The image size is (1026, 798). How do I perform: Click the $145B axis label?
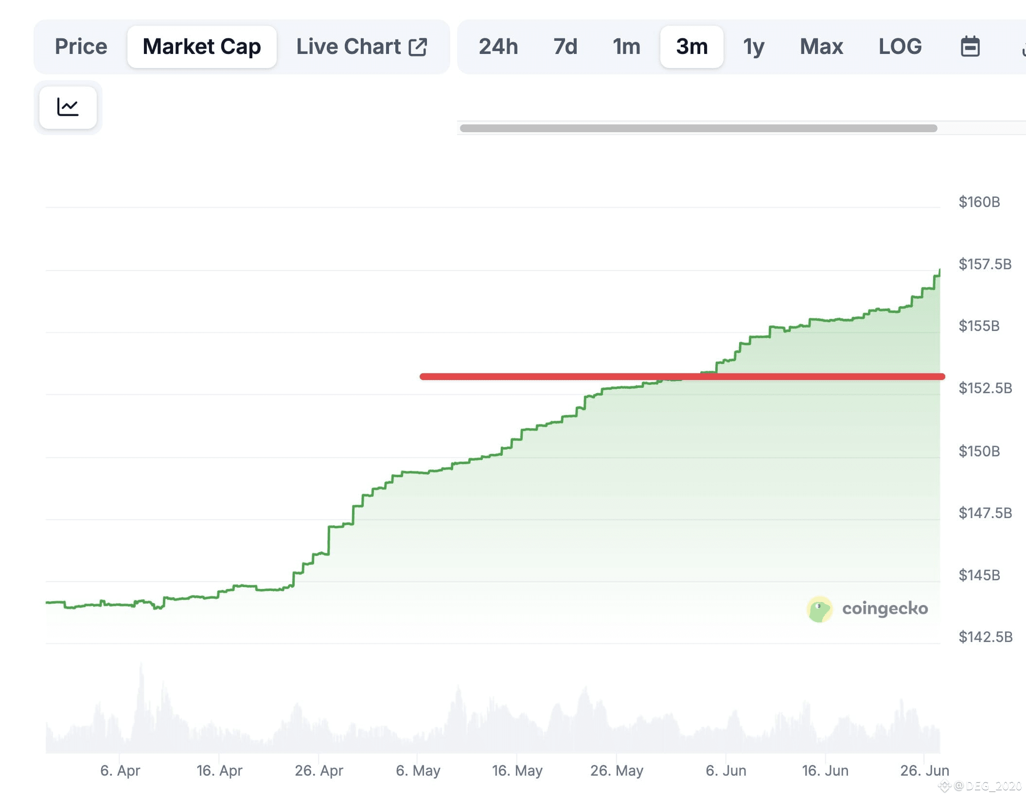tap(979, 575)
